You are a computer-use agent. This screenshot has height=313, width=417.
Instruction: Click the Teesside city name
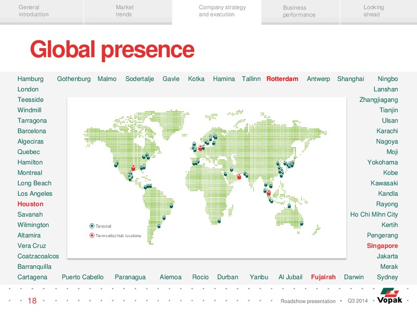tap(30, 100)
